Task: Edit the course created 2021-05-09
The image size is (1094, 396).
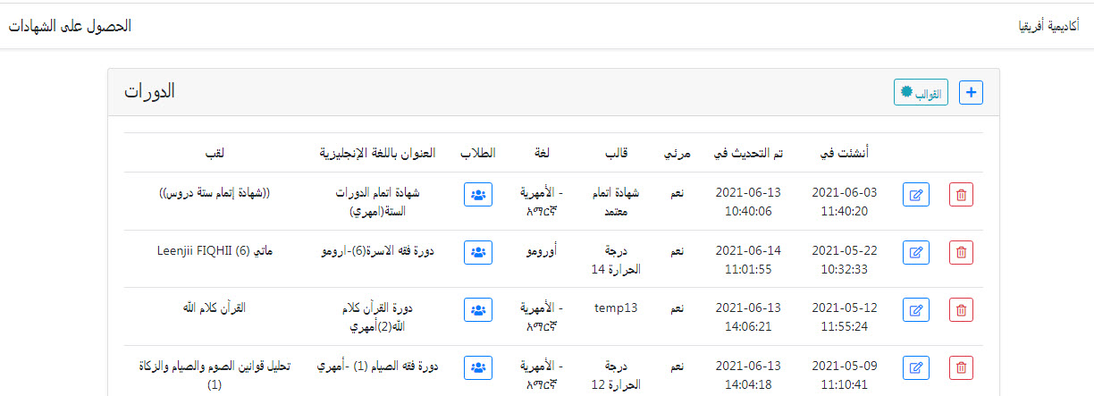Action: point(915,367)
